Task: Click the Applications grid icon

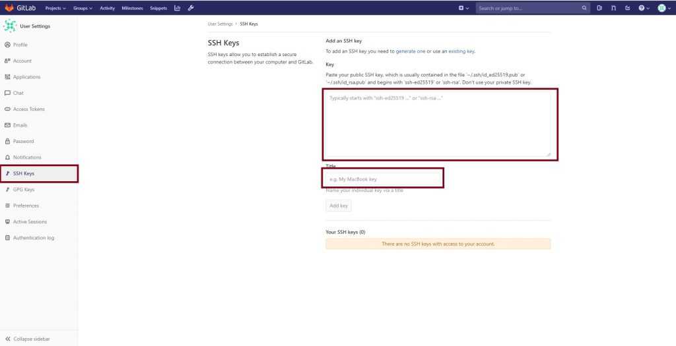Action: pyautogui.click(x=7, y=77)
